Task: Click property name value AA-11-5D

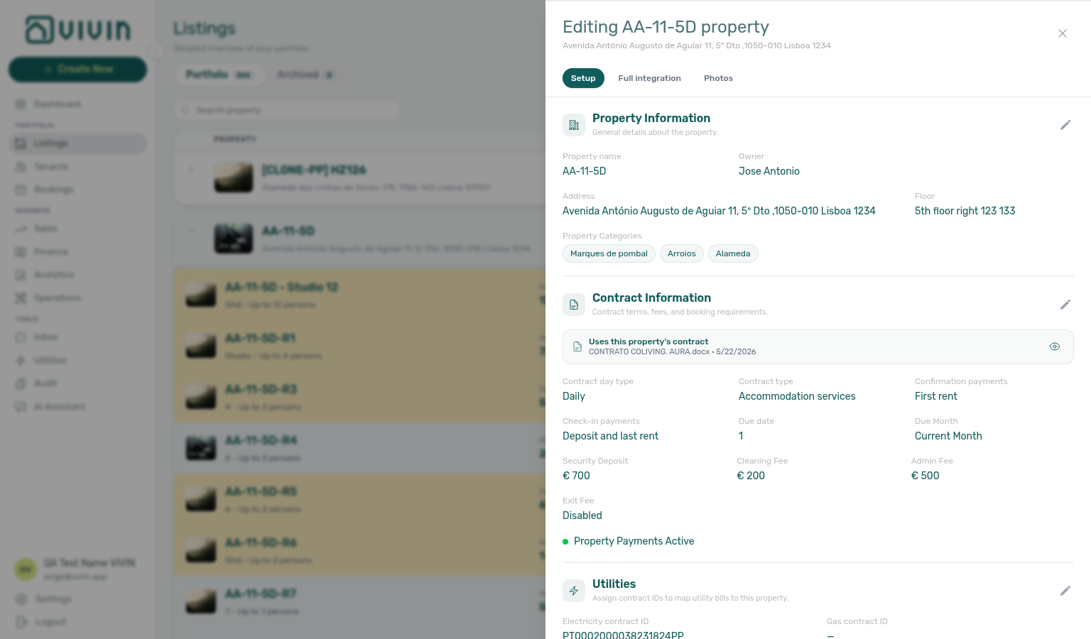Action: 585,171
